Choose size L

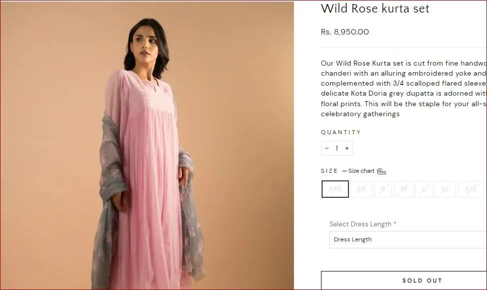(424, 189)
